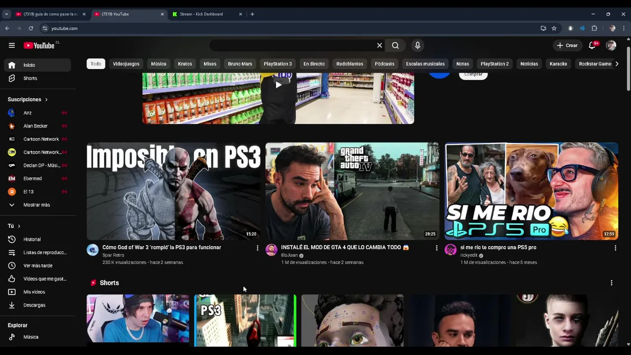Select the Videojuegos filter chip

click(x=126, y=64)
